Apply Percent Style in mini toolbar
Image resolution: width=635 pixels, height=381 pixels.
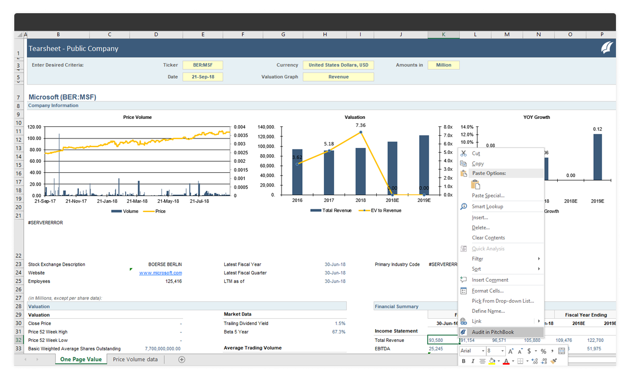[x=543, y=351]
